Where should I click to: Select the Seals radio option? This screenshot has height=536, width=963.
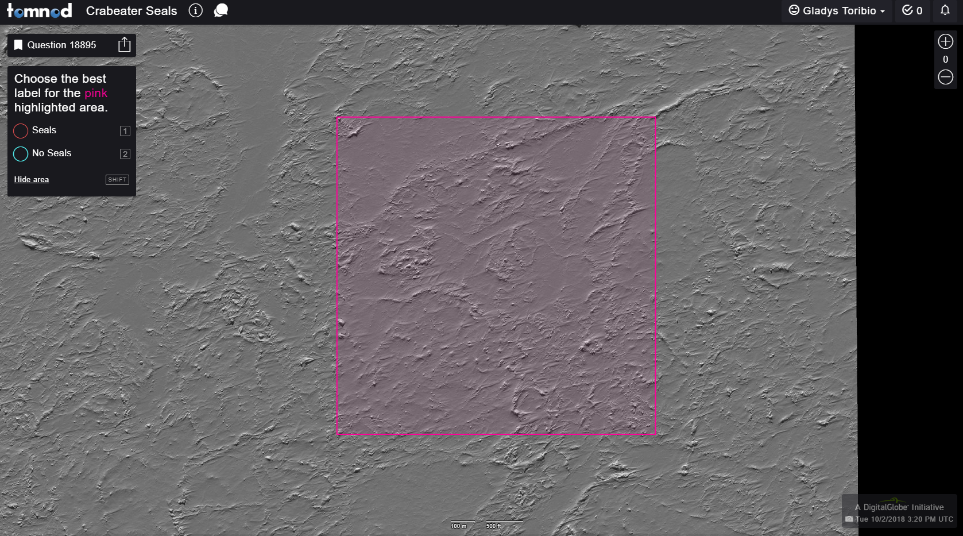(x=21, y=131)
